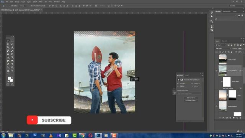Image resolution: width=245 pixels, height=138 pixels.
Task: Open the Image menu
Action: [17, 2]
